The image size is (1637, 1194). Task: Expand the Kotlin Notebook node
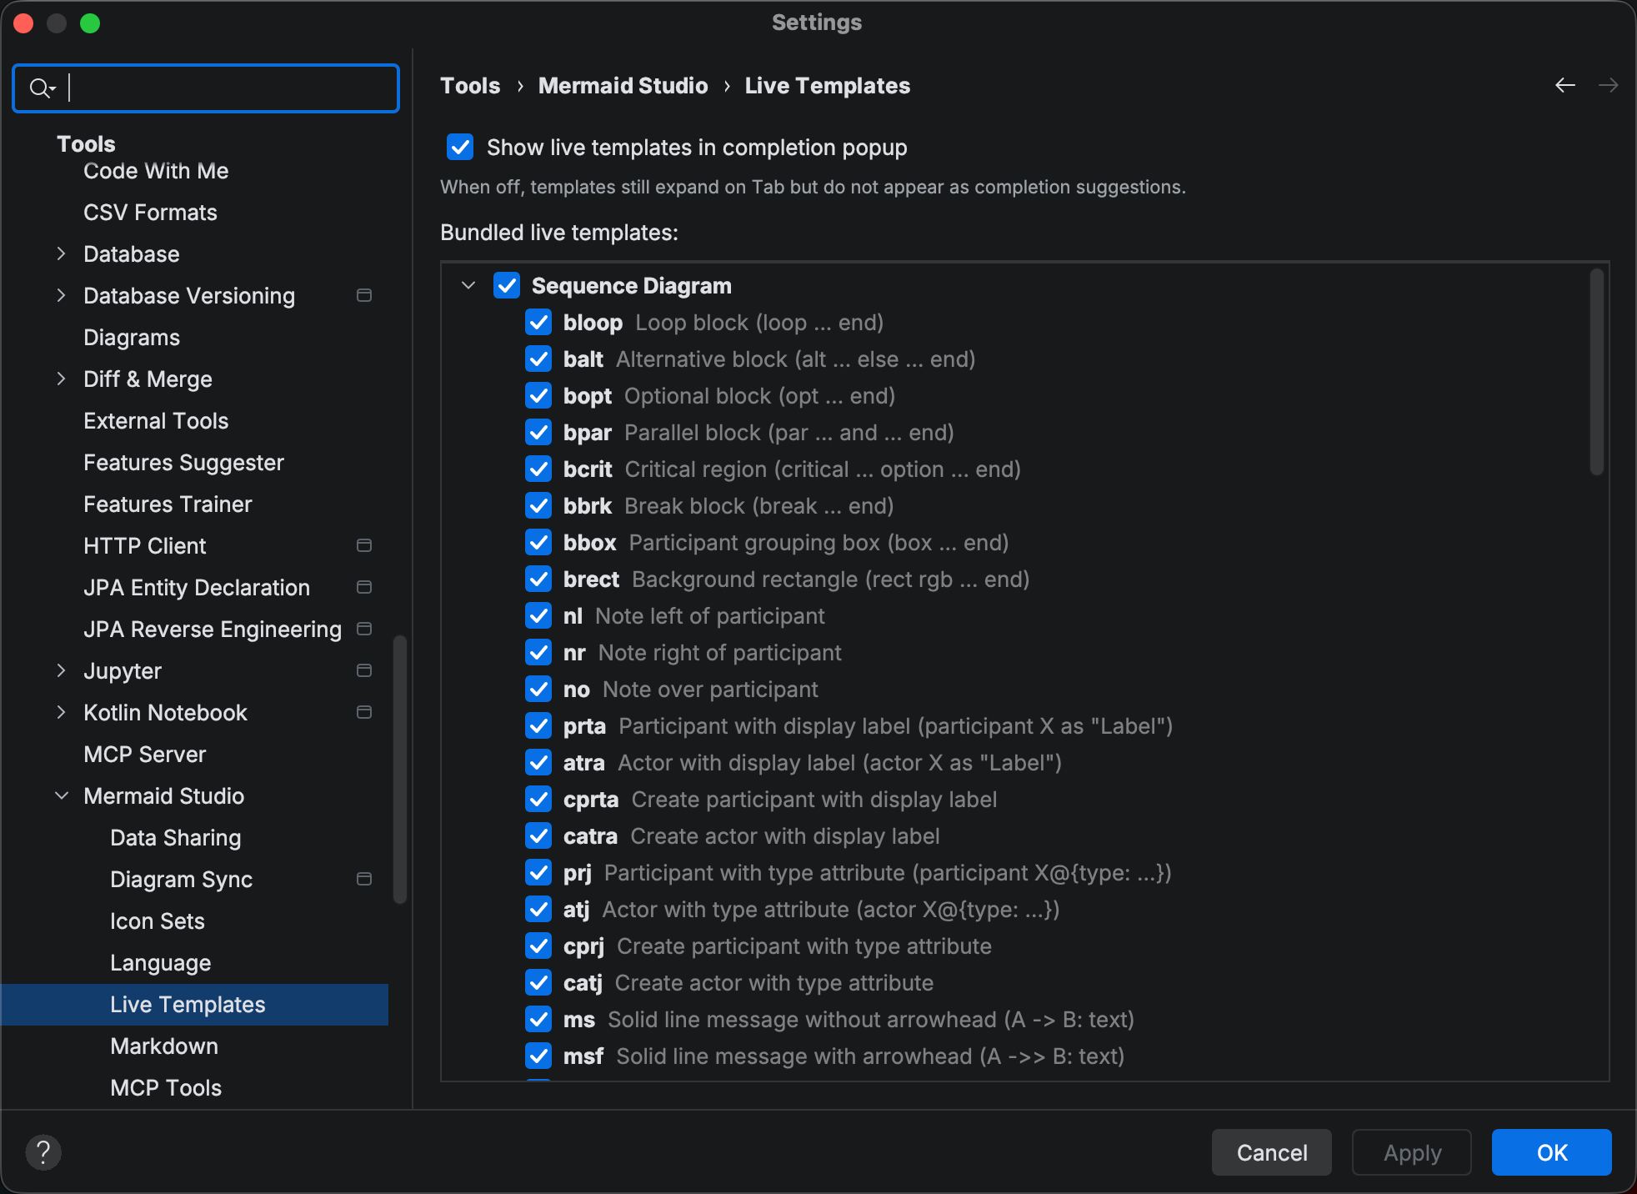coord(61,712)
